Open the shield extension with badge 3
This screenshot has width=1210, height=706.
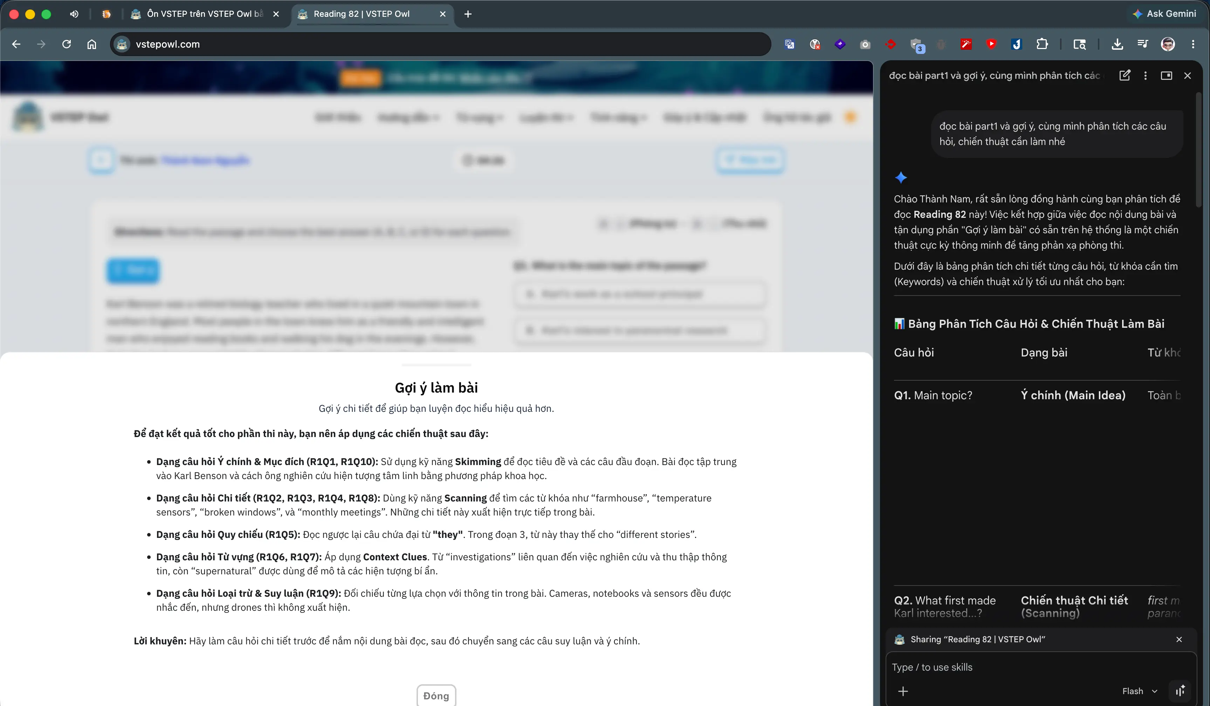point(917,45)
